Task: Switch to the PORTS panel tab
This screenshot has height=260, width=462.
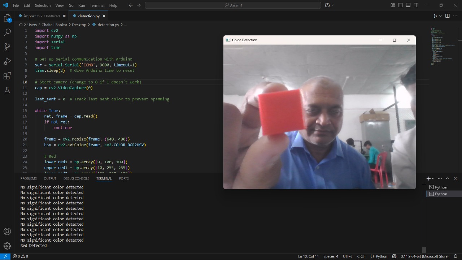Action: tap(124, 178)
